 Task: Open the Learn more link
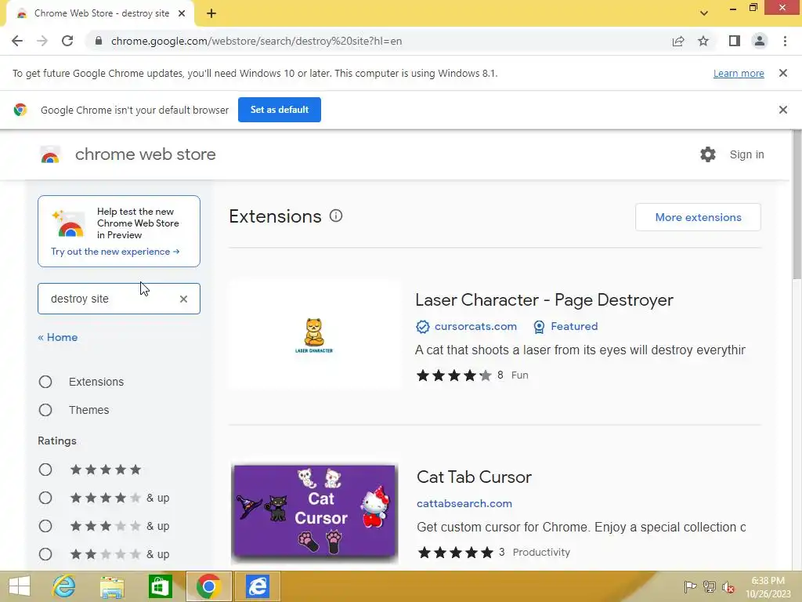[739, 73]
